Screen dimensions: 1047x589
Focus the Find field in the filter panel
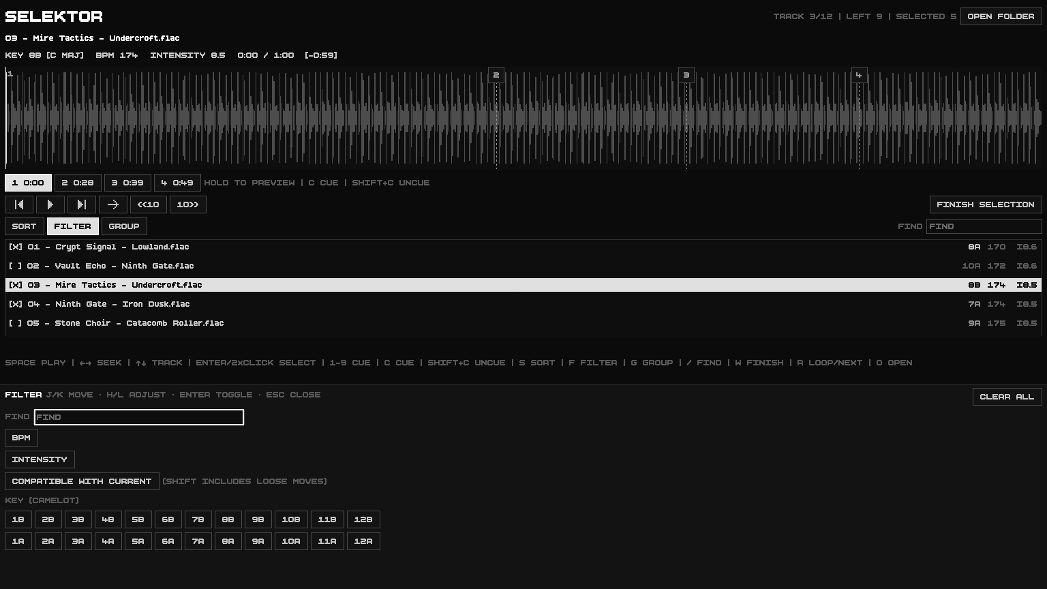coord(139,417)
